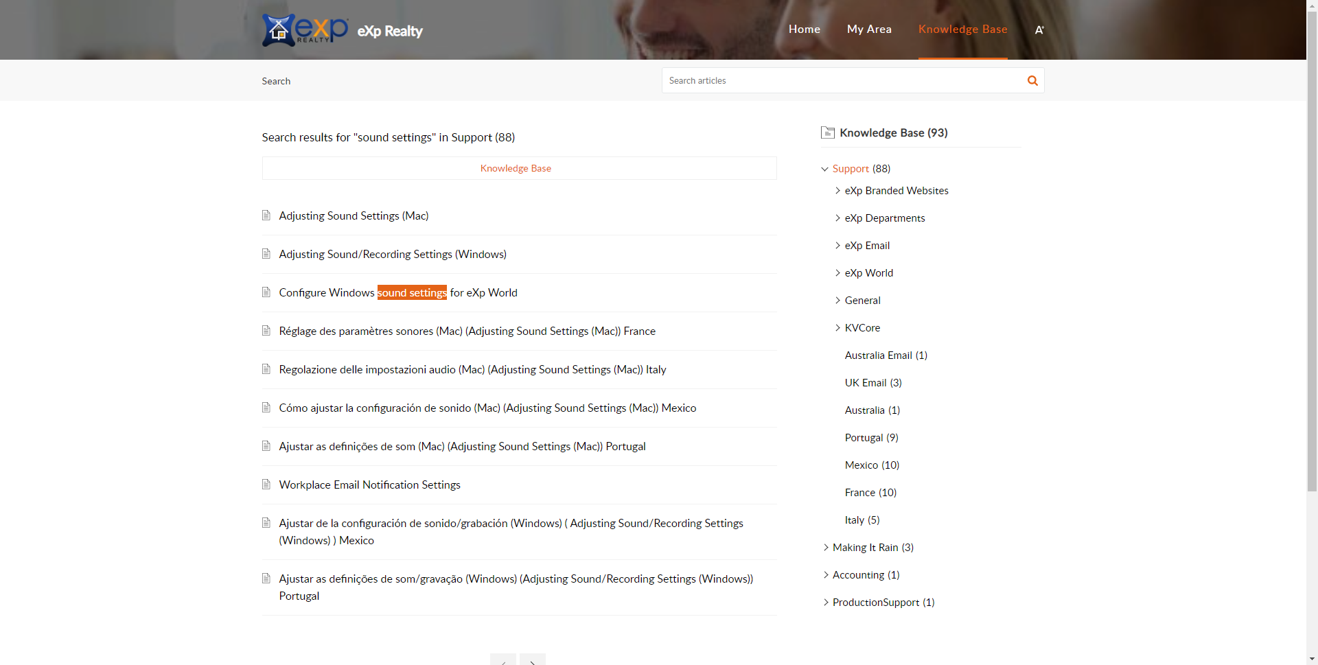
Task: Open Ajustar de la configuración de sonido/grabación Mexico article
Action: (511, 532)
